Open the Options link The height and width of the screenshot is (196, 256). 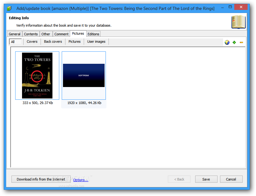tap(81, 180)
